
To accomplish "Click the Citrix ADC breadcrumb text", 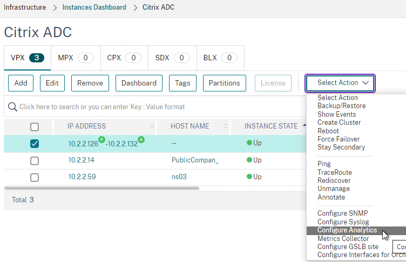I will (x=158, y=7).
